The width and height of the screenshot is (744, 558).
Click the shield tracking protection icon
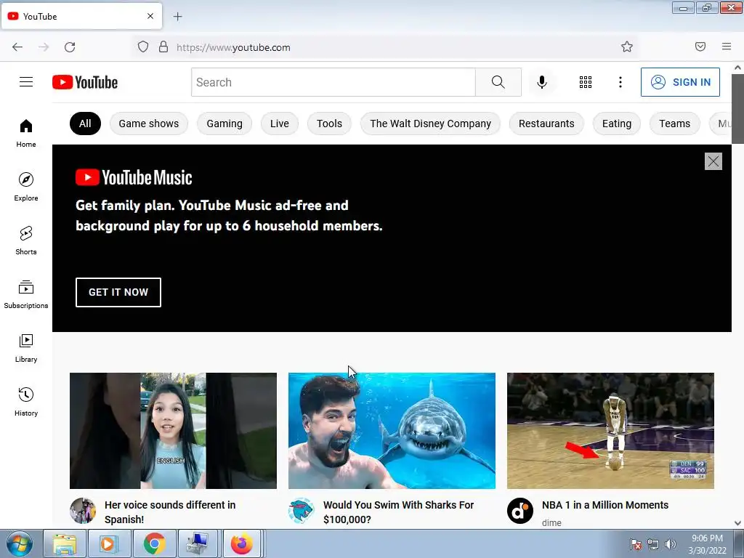pos(143,47)
